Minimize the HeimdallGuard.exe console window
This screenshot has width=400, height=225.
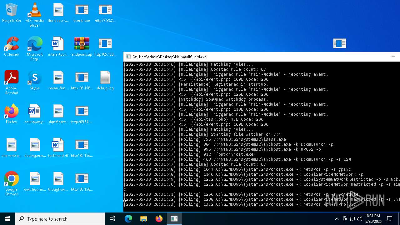[393, 57]
